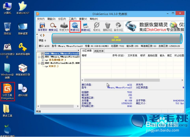
Task: Click the 磁头 column header
Action: (x=162, y=55)
